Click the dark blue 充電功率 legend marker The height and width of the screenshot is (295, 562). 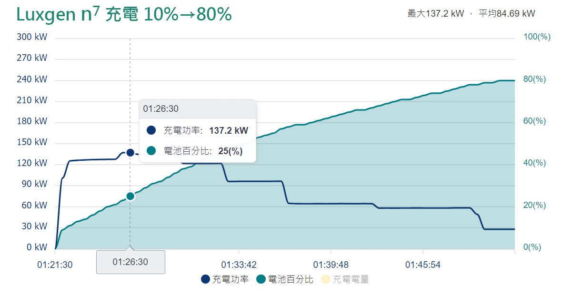coord(206,279)
